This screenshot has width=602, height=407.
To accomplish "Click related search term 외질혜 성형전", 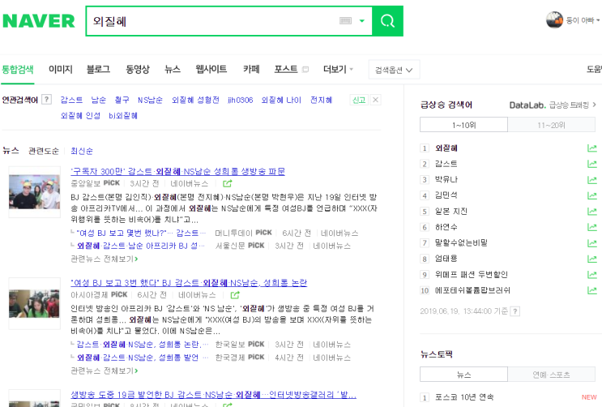I will tap(195, 100).
